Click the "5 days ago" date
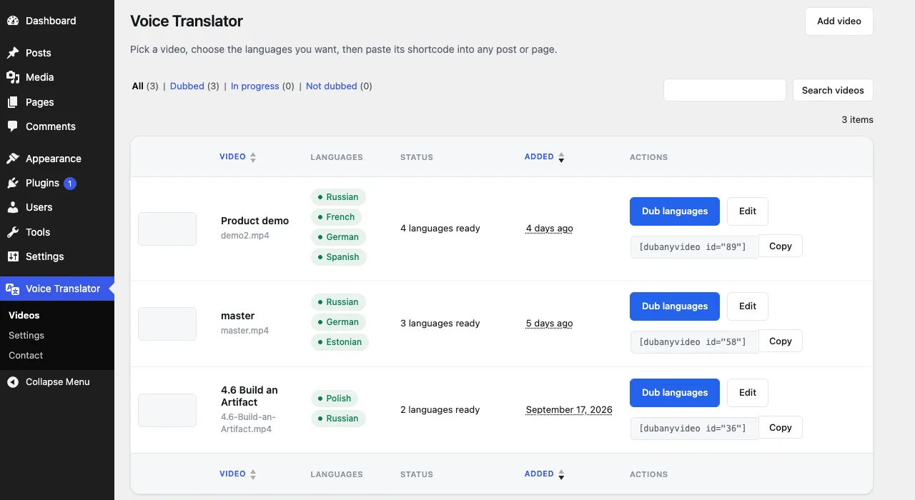The image size is (915, 500). [x=550, y=324]
